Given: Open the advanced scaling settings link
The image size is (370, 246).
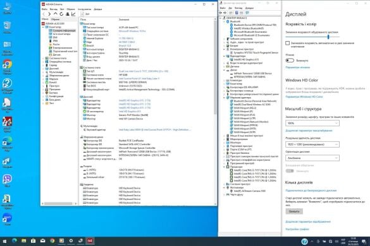Looking at the screenshot, I should point(309,131).
